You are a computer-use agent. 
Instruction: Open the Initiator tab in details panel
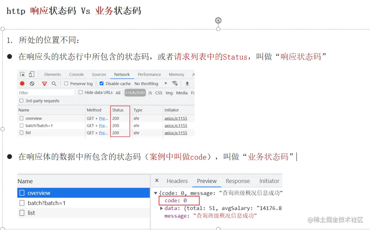(269, 181)
